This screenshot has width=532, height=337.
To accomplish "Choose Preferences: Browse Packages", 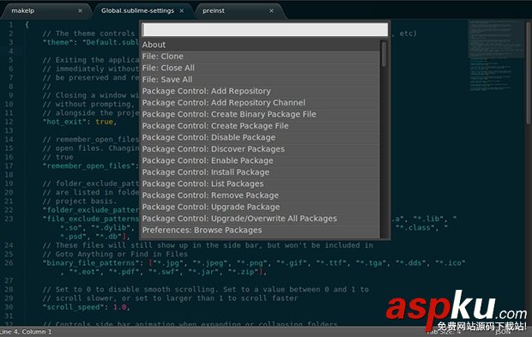I will coord(260,230).
